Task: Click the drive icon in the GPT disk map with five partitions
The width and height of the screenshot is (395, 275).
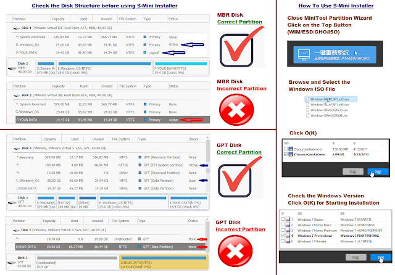Action: [12, 202]
